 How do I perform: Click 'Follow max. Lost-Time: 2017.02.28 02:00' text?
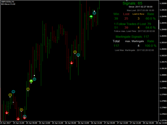pos(134,31)
